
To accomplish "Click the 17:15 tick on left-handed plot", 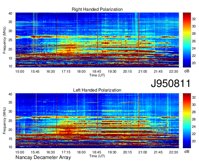I will pyautogui.click(x=66, y=152).
